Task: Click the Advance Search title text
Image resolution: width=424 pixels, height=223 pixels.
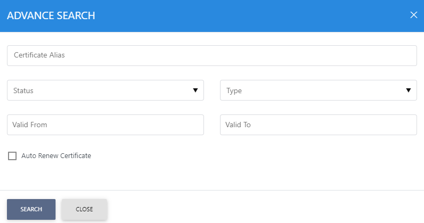Action: 51,15
